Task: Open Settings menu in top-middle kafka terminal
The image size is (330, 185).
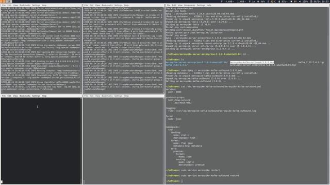Action: tap(118, 5)
